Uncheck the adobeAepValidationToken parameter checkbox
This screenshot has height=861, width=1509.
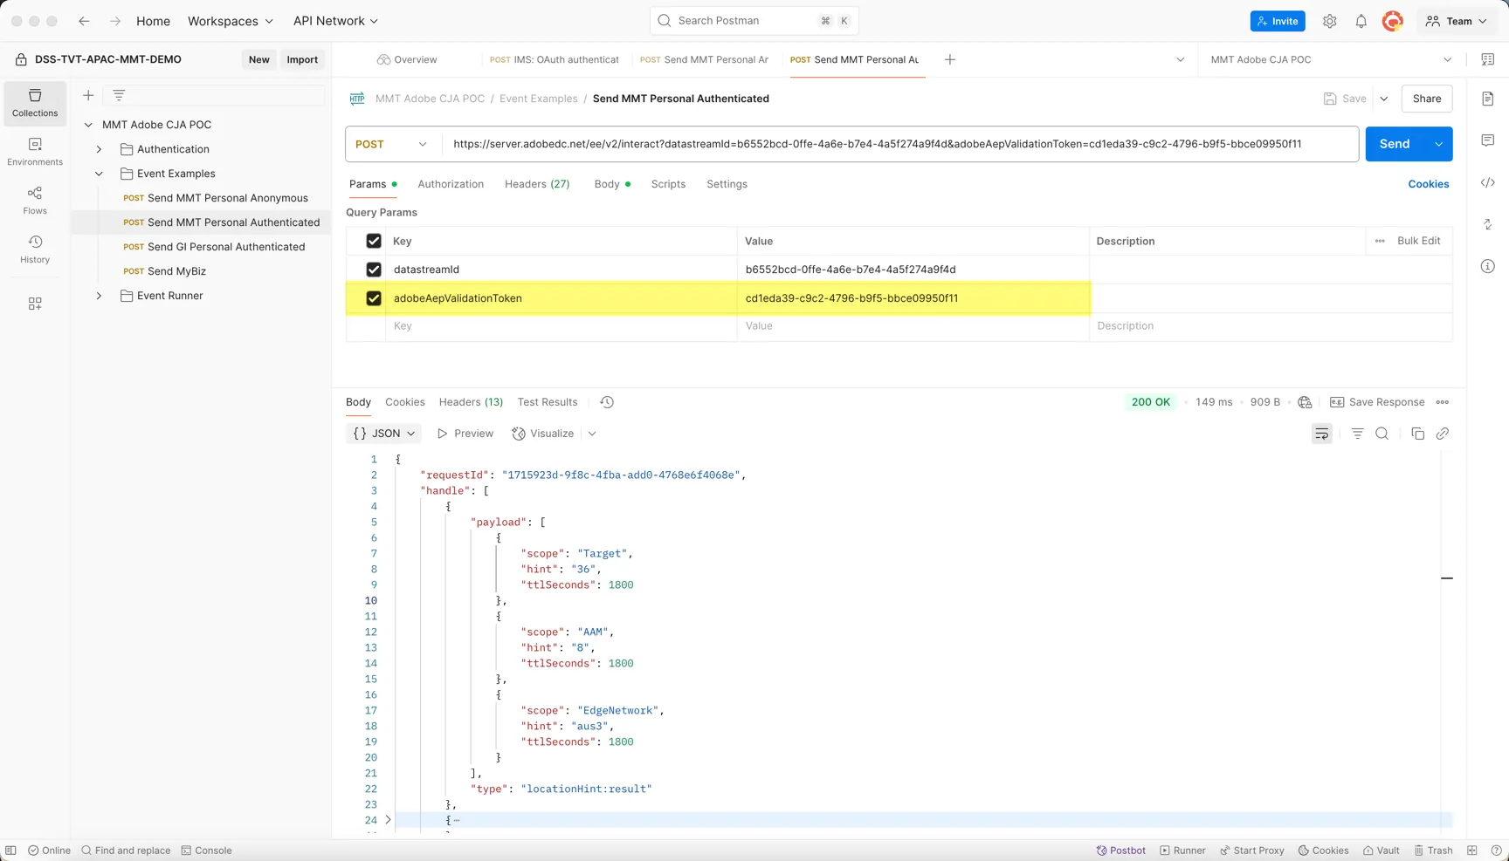[x=374, y=298]
